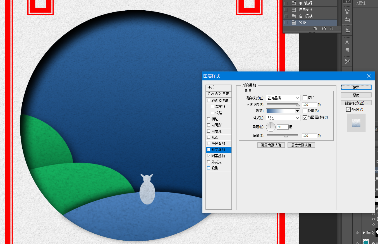Enable the 等高线 checkbox
This screenshot has width=378, height=244.
click(x=213, y=107)
